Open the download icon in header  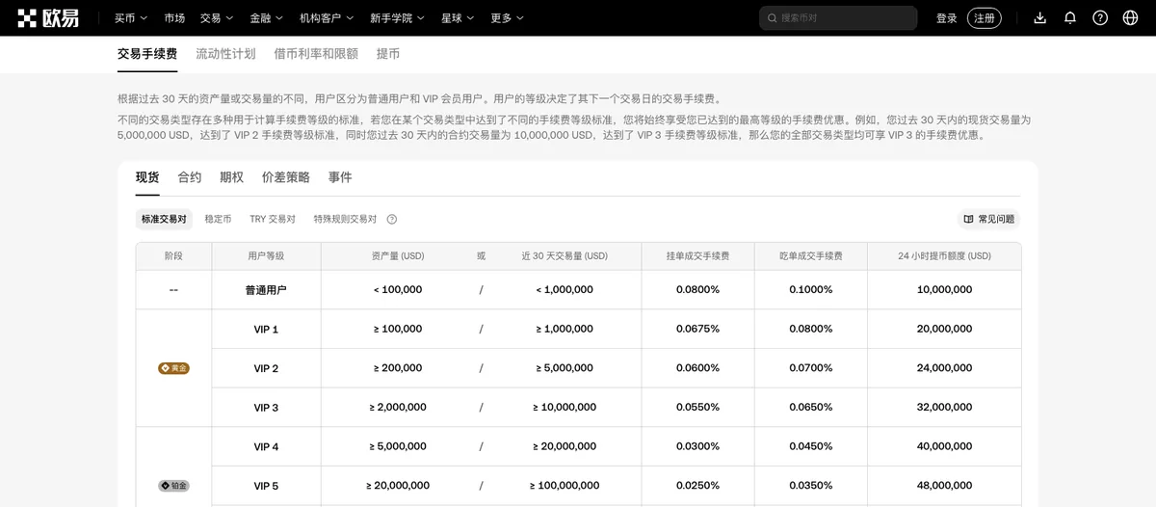pyautogui.click(x=1039, y=17)
